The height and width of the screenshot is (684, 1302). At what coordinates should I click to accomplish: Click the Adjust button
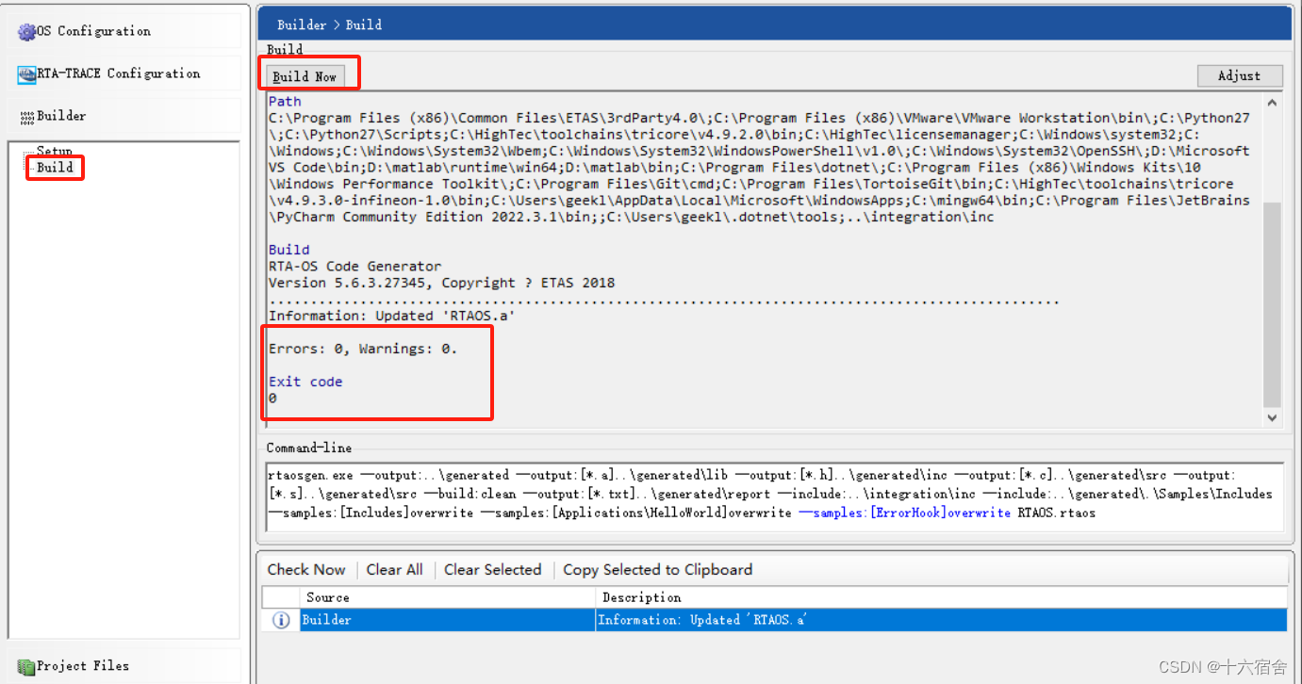(x=1239, y=75)
